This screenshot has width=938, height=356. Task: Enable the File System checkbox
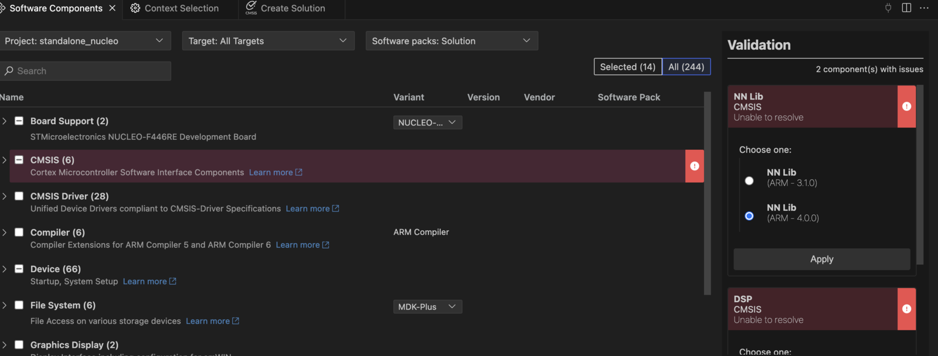pyautogui.click(x=19, y=305)
